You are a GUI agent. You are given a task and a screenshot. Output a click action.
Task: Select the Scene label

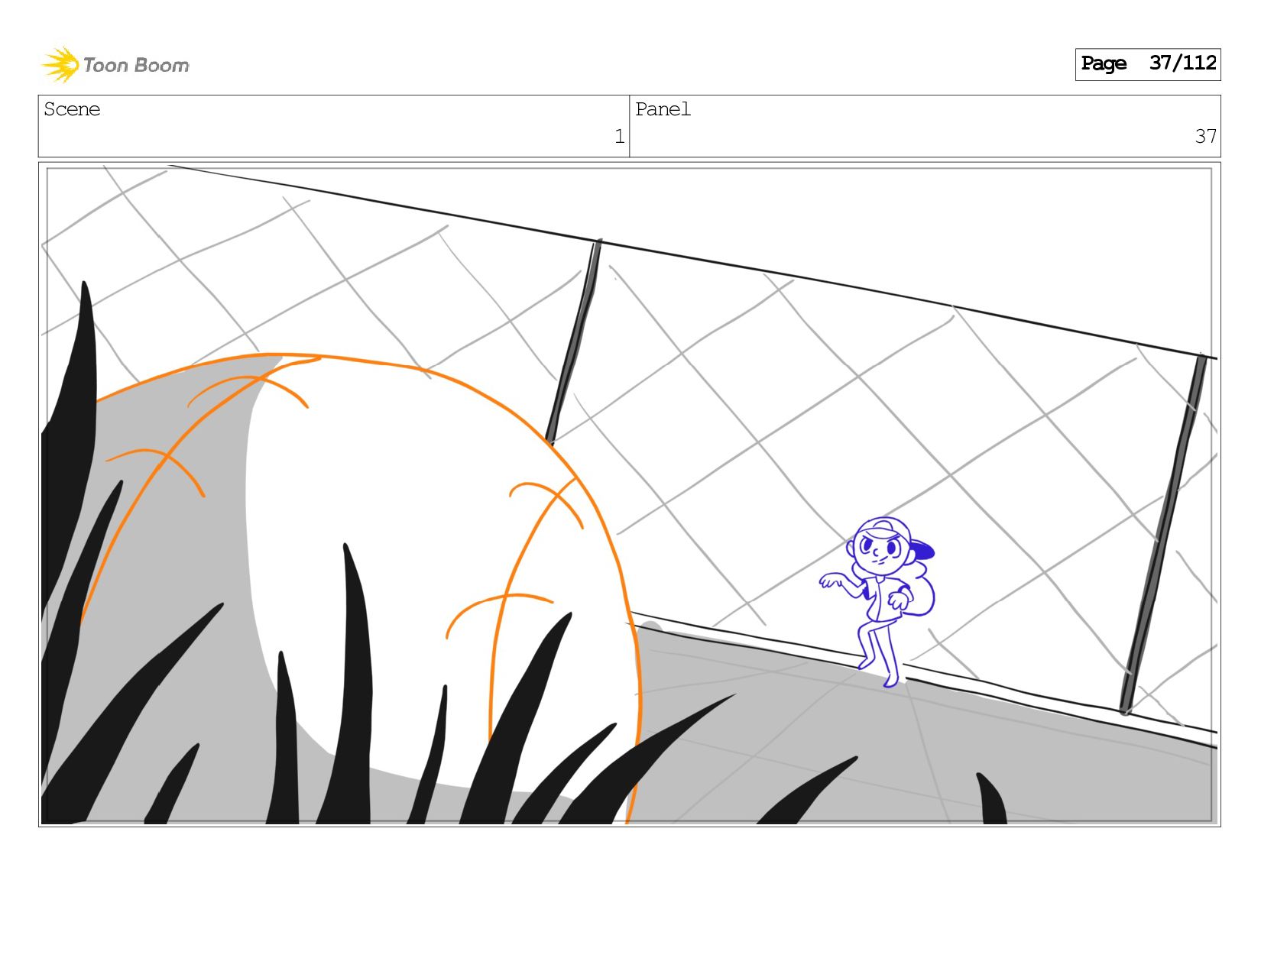72,109
